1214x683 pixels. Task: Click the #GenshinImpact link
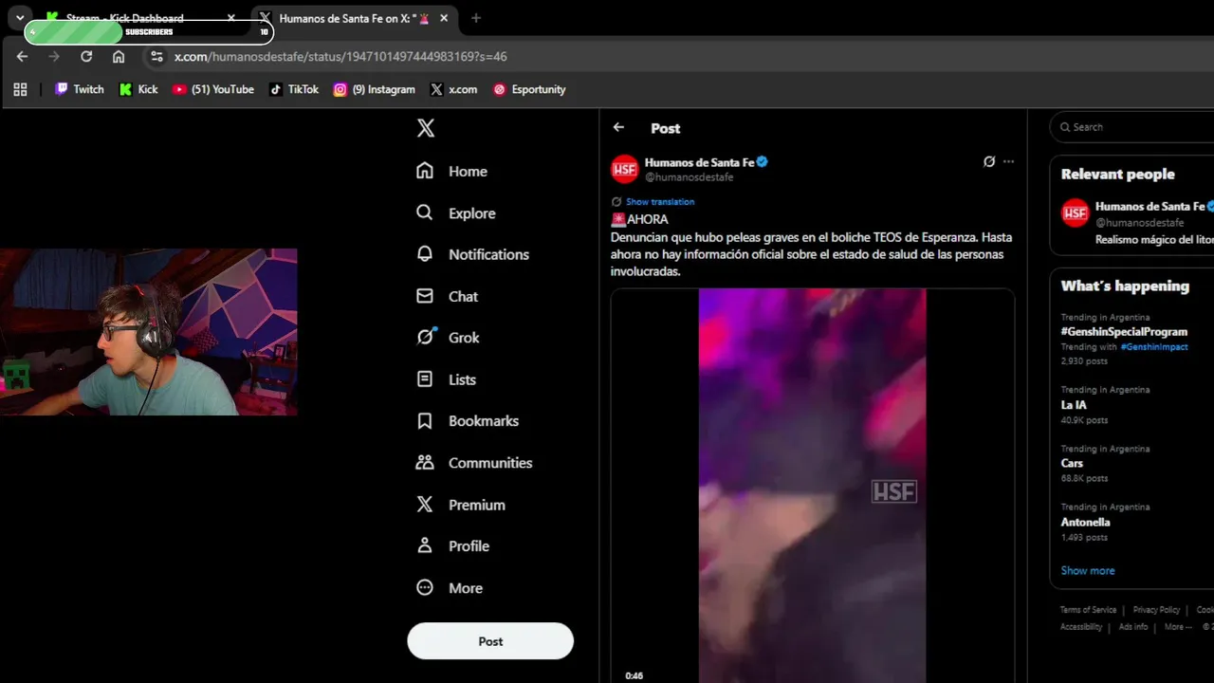(x=1154, y=347)
